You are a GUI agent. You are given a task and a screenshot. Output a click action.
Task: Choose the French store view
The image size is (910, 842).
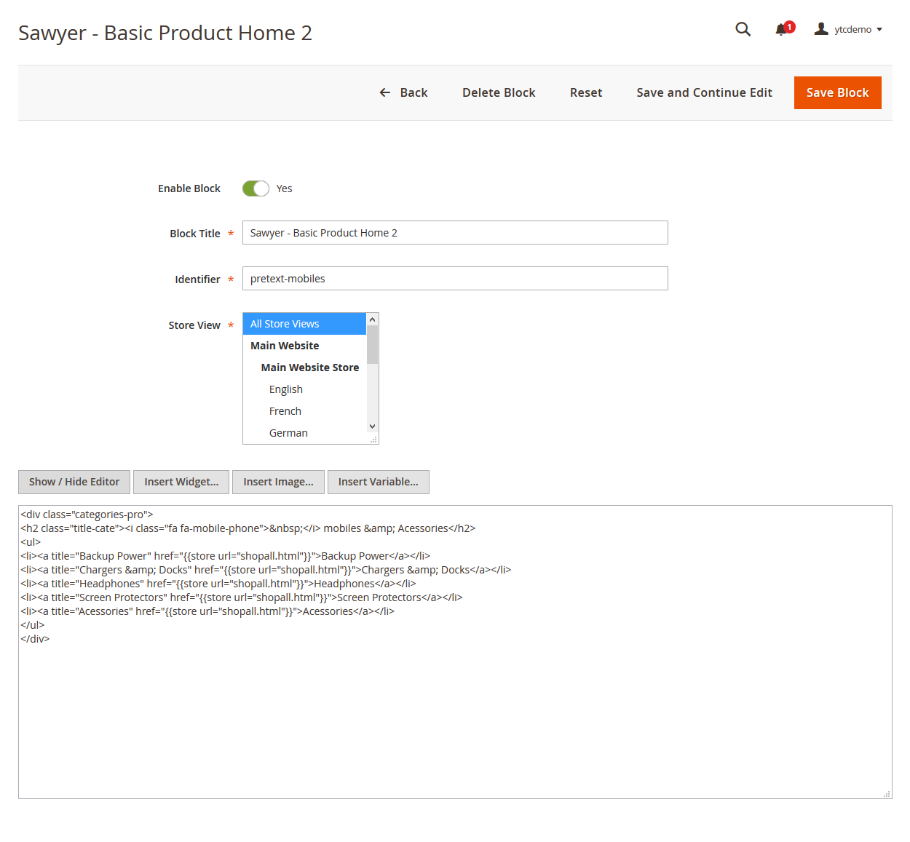pos(285,411)
